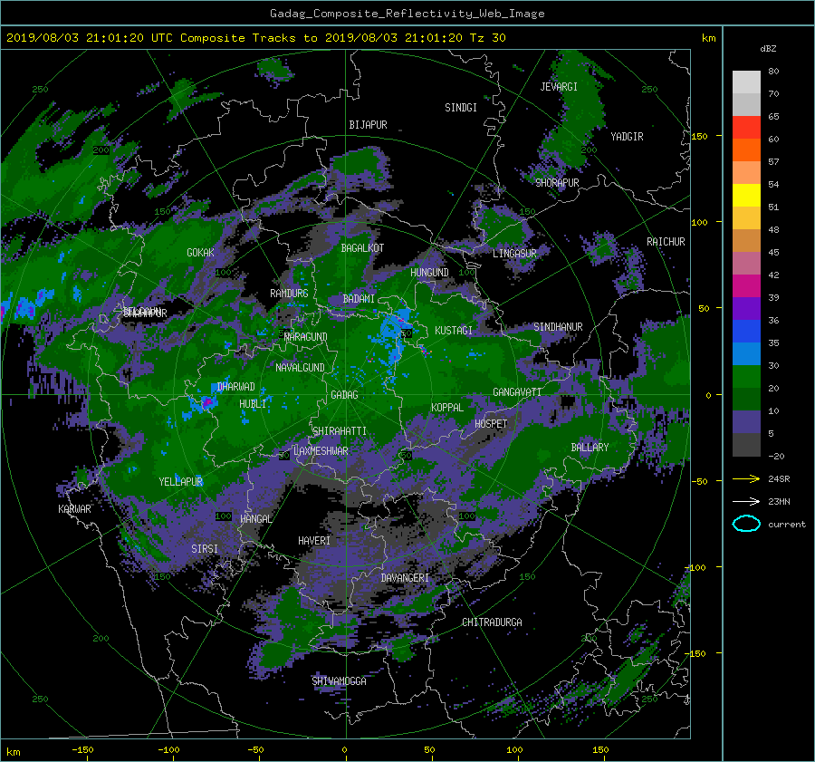The height and width of the screenshot is (762, 815).
Task: Click the DAVANGERI city label
Action: pyautogui.click(x=405, y=578)
